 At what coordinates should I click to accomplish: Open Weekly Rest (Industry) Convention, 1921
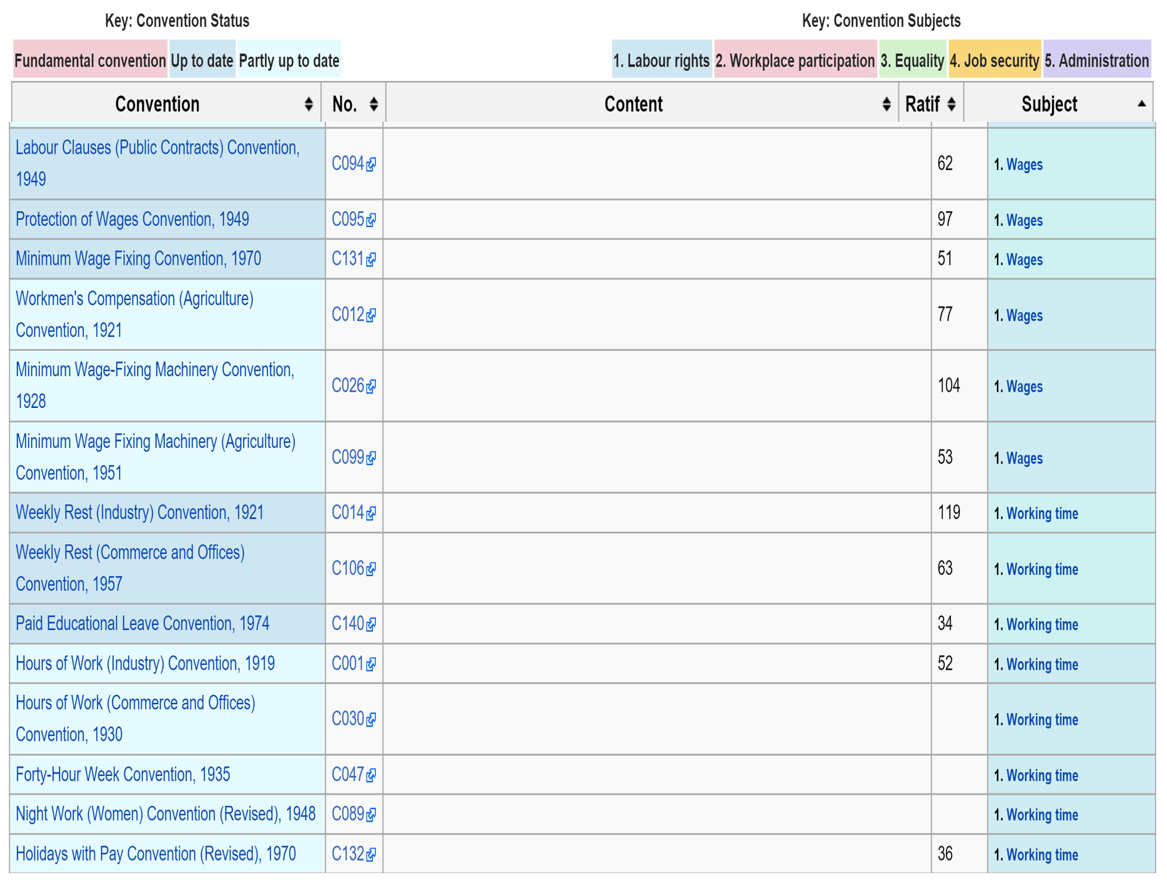tap(139, 512)
